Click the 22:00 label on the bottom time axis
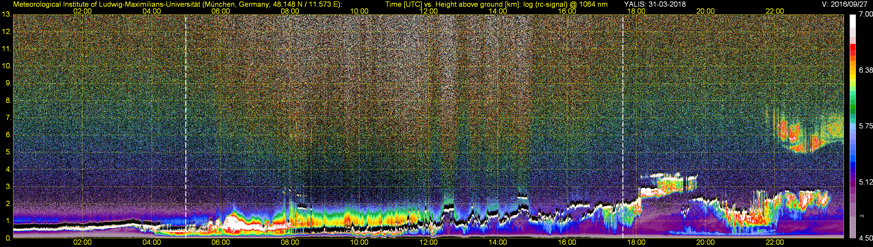 775,242
